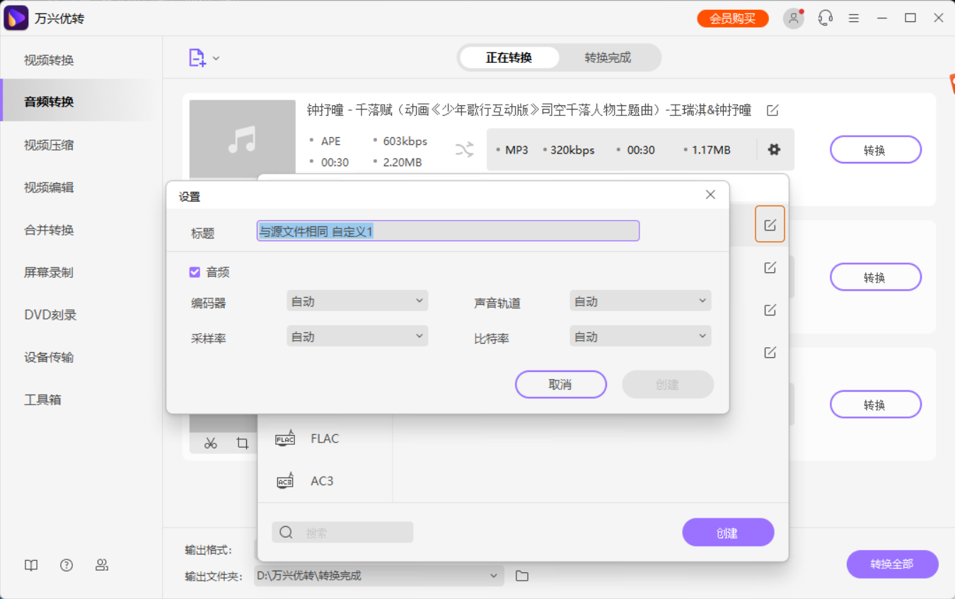Edit the song title using pencil icon
Image resolution: width=955 pixels, height=599 pixels.
pyautogui.click(x=772, y=110)
